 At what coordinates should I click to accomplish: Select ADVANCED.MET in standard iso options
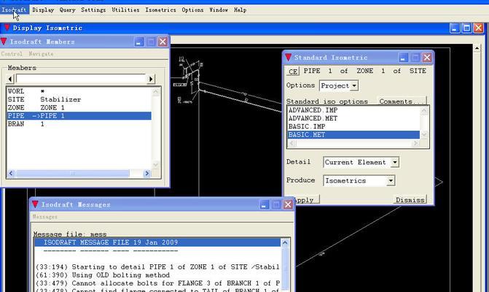313,118
